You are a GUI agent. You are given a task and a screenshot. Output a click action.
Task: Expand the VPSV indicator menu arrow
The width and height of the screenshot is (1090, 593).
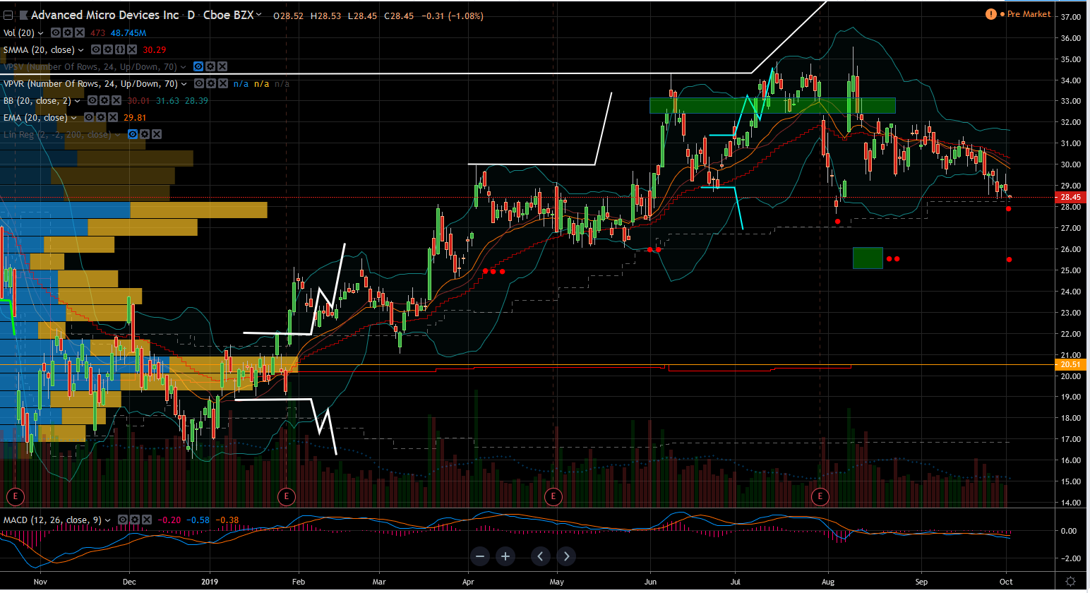pos(184,67)
